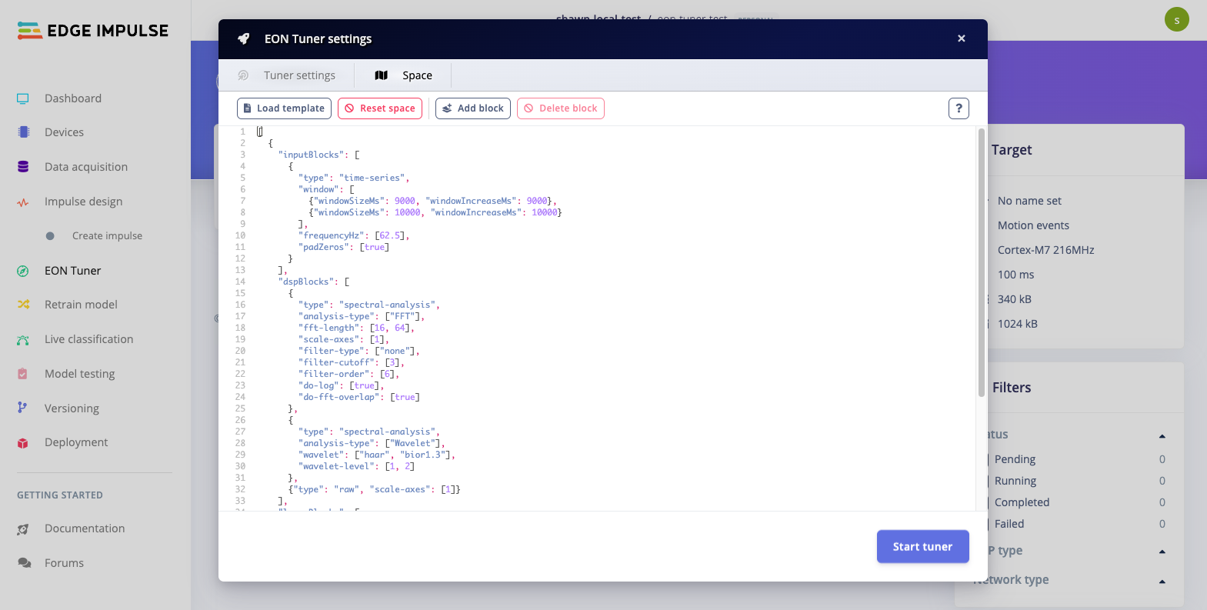
Task: Open Impulse design section
Action: coord(83,202)
